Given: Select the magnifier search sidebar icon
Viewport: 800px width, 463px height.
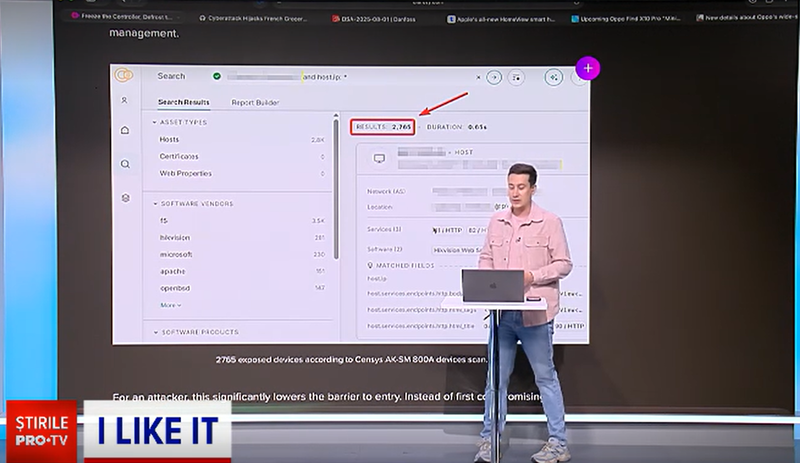Looking at the screenshot, I should pyautogui.click(x=126, y=164).
